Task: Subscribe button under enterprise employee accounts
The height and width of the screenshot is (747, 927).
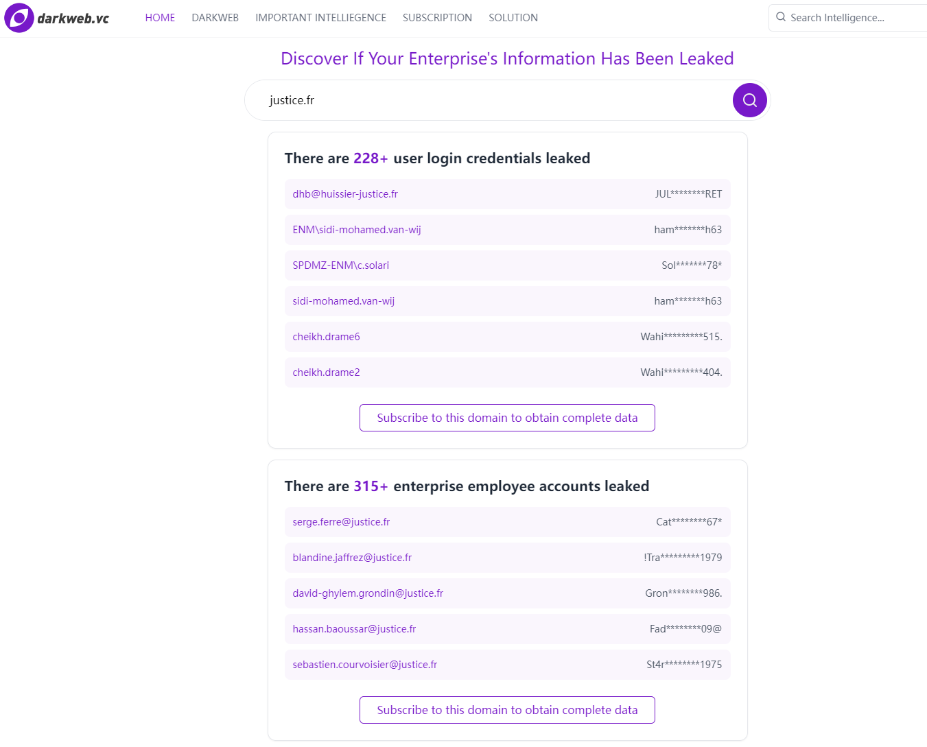Action: coord(507,710)
